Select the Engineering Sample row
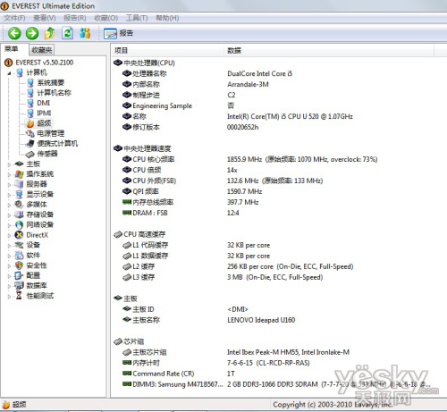The width and height of the screenshot is (447, 412). [179, 105]
